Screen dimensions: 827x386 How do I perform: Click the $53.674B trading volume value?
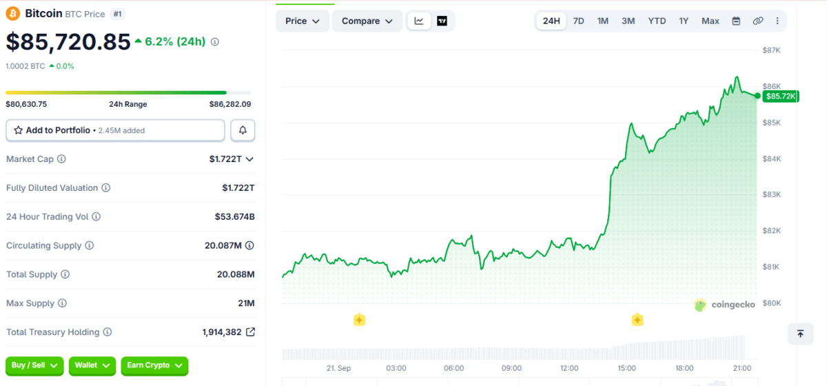click(x=235, y=217)
